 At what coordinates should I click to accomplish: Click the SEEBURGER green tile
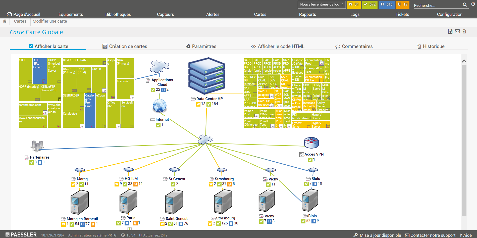tap(73, 102)
